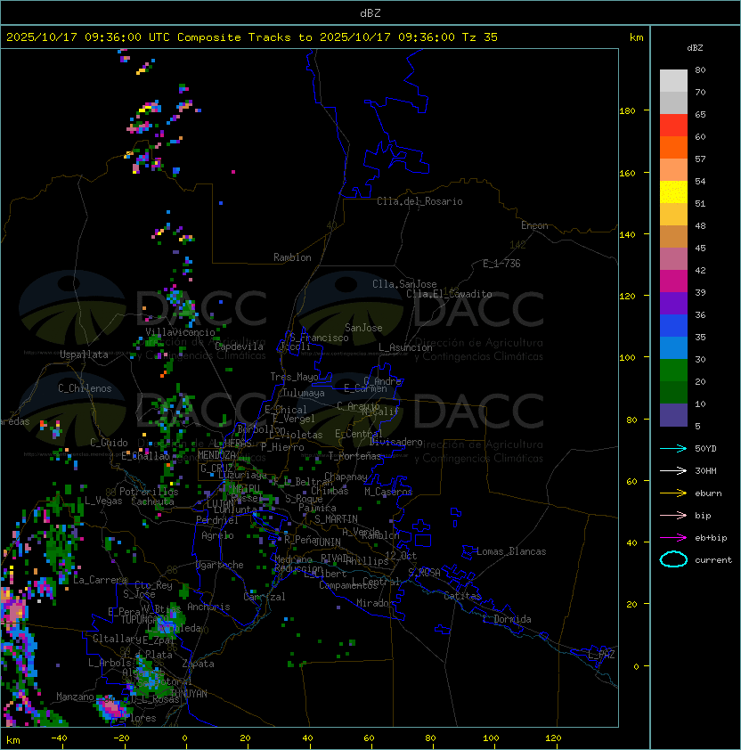Click the Divisadero map label
The height and width of the screenshot is (750, 741).
(395, 442)
